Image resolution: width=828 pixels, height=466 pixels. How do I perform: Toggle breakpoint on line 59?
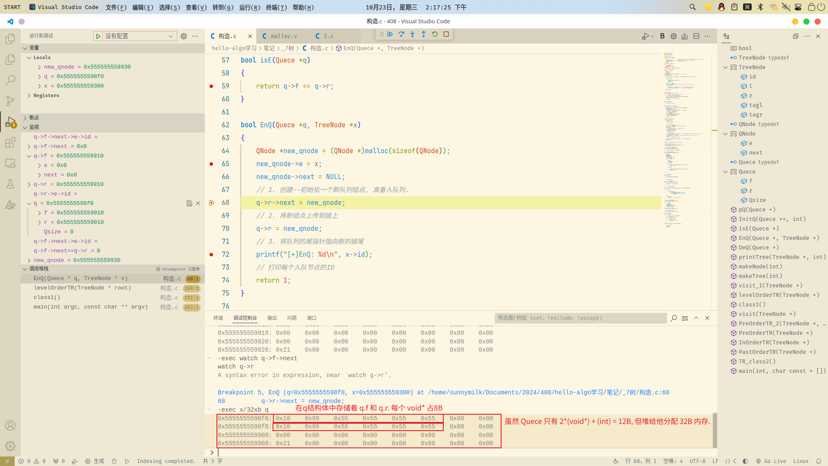(x=211, y=86)
